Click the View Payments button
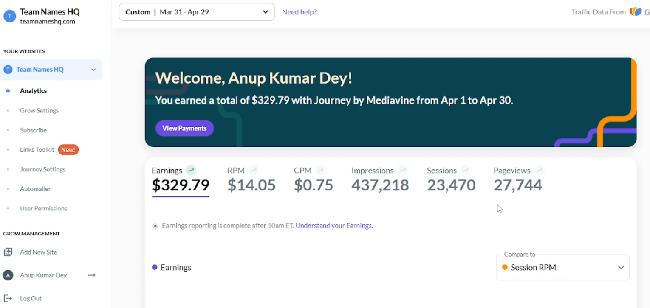Viewport: 650px width, 308px height. click(184, 128)
